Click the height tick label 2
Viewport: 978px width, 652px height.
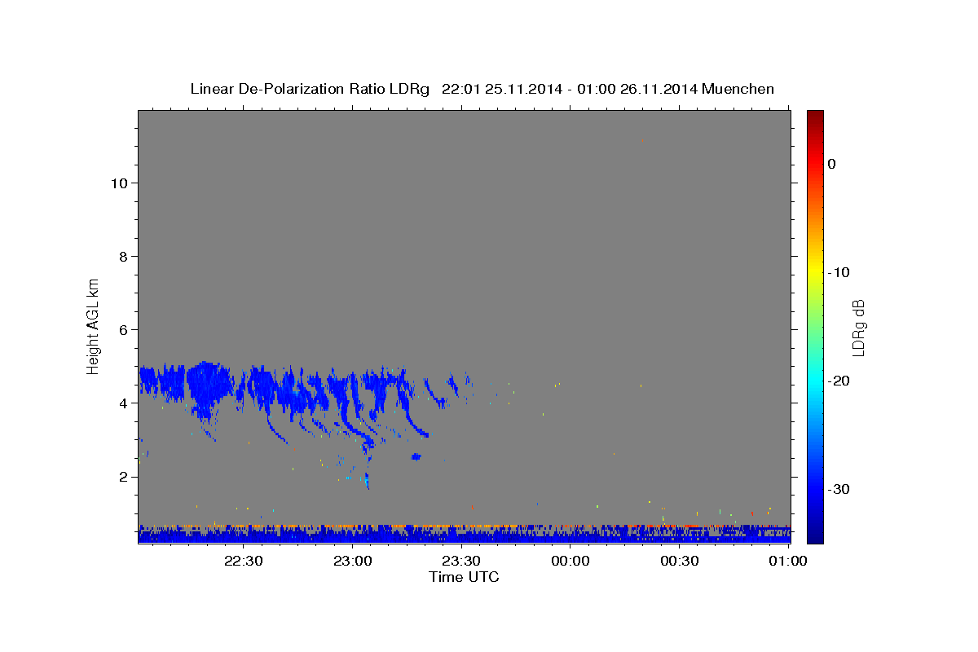[x=125, y=477]
